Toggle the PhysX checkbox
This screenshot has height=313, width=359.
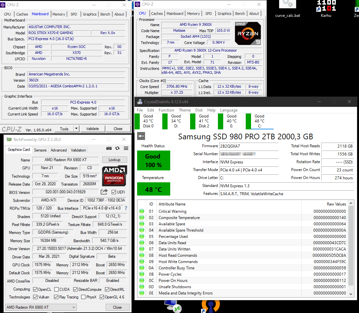[83, 297]
